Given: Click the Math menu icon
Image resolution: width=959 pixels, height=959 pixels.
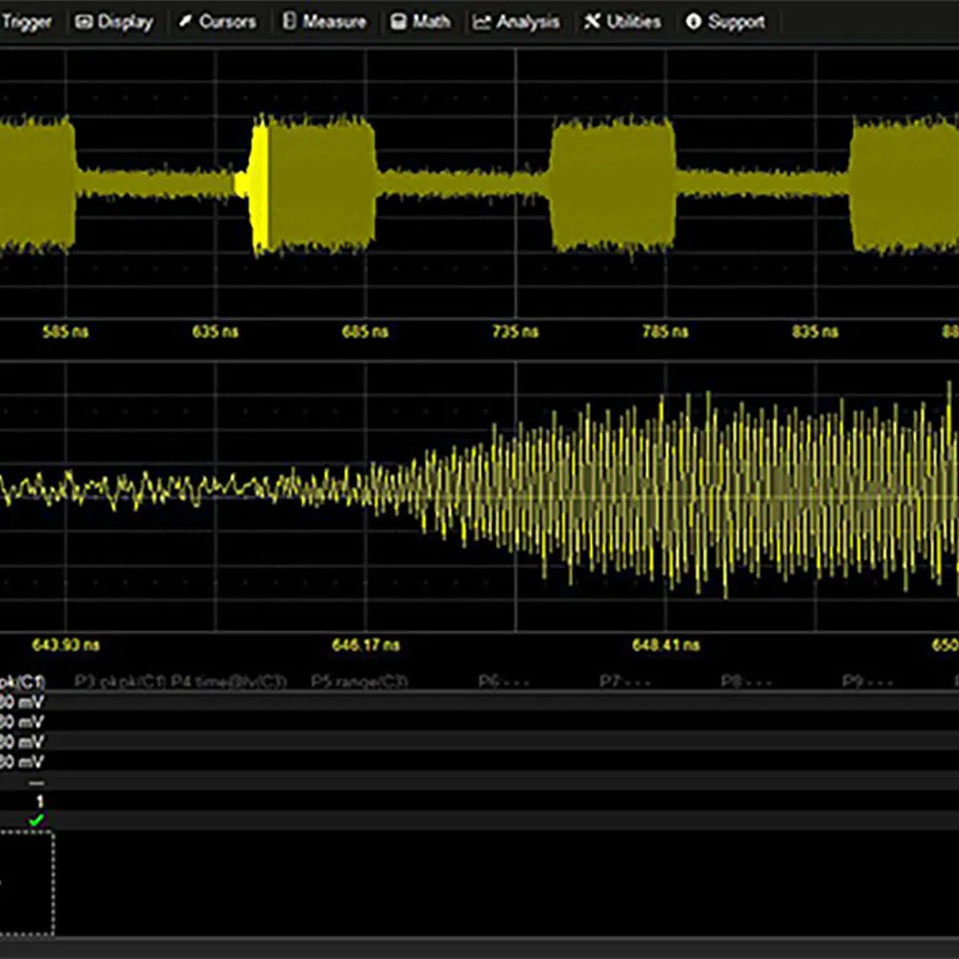Looking at the screenshot, I should 398,22.
